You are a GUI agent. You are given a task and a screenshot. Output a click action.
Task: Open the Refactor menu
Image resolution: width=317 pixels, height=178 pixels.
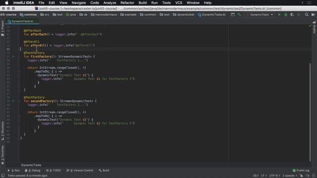click(x=127, y=3)
